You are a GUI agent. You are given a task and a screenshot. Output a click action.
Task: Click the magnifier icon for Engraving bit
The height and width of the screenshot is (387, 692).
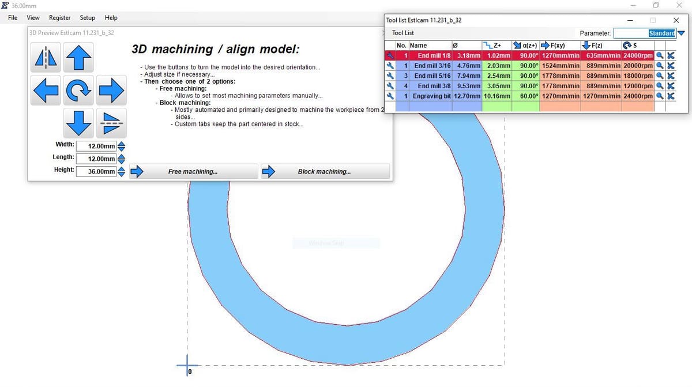coord(660,96)
